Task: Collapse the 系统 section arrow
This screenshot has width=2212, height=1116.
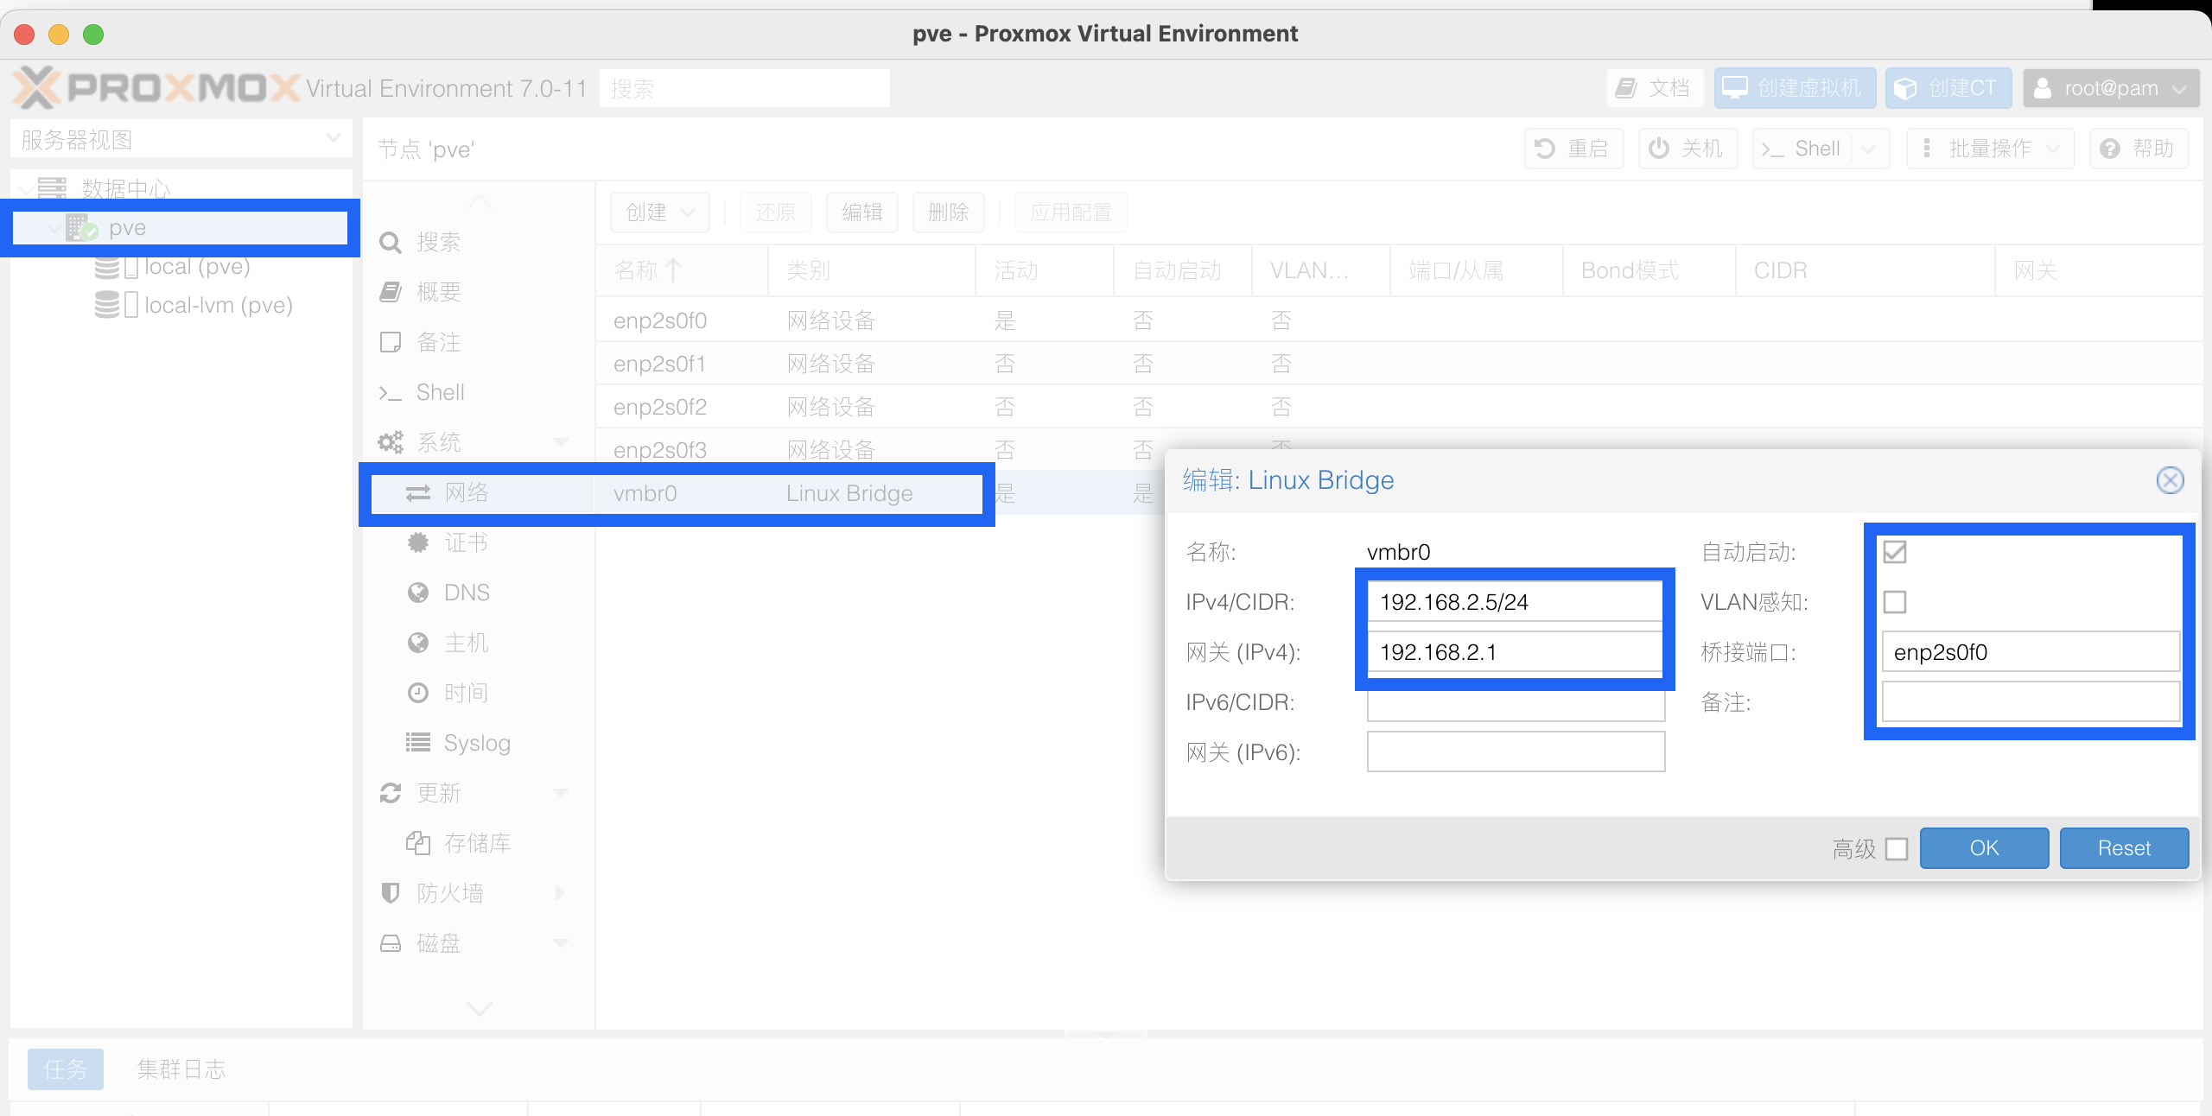Action: point(560,442)
